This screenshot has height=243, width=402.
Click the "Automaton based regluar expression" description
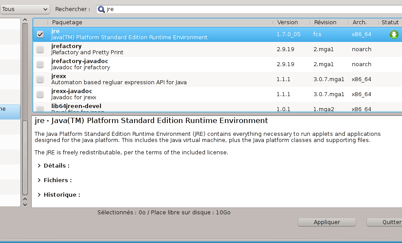tap(119, 82)
